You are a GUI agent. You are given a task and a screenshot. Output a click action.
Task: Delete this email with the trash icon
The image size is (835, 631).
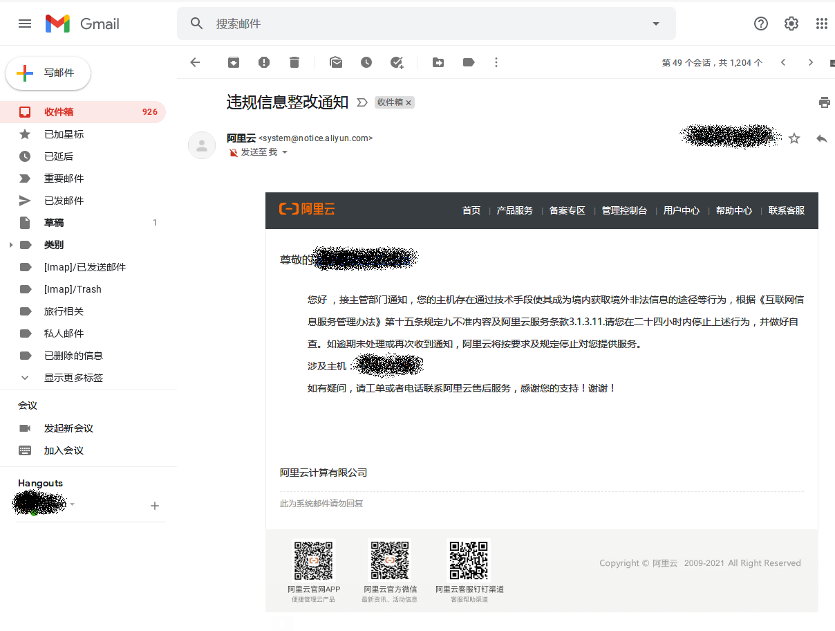294,62
